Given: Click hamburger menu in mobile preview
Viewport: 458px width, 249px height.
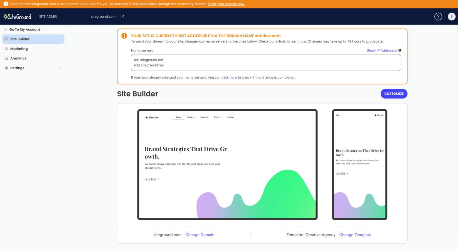Looking at the screenshot, I should coord(337,115).
